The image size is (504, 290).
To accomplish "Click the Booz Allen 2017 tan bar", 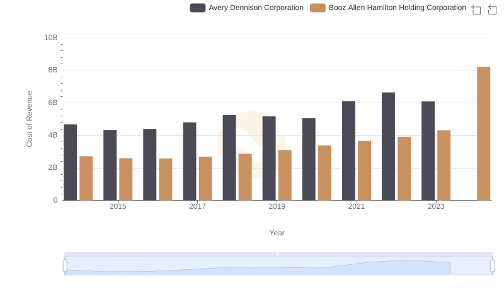I will click(205, 179).
